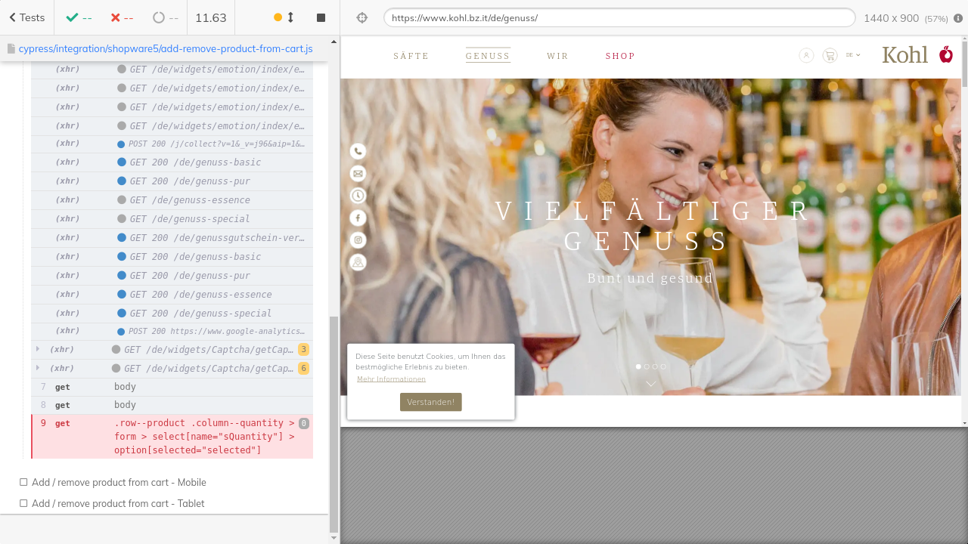Open the opening hours clock icon

point(358,196)
